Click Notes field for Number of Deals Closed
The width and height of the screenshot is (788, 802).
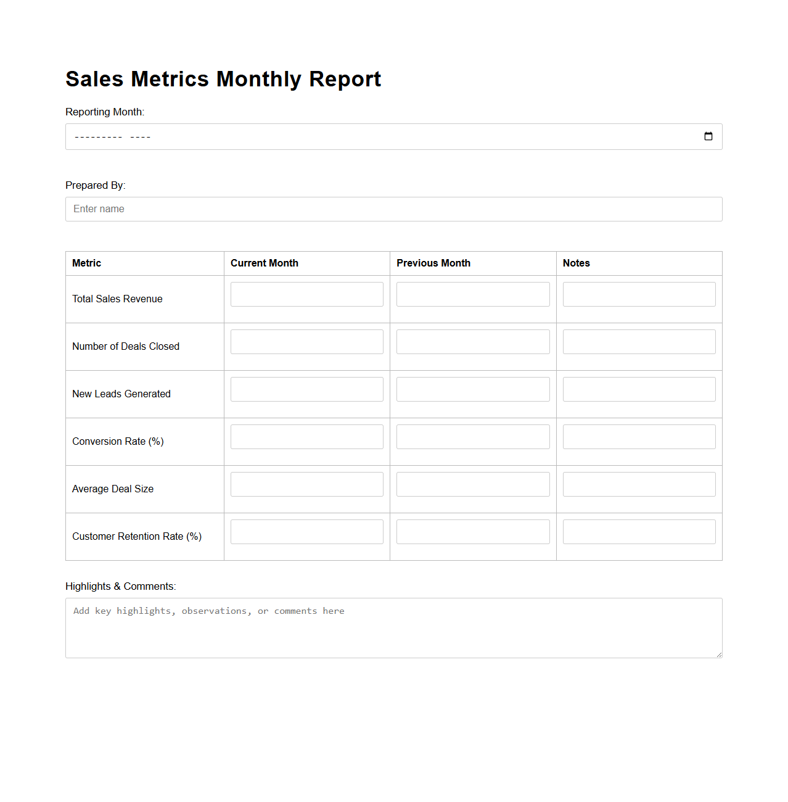click(x=639, y=342)
